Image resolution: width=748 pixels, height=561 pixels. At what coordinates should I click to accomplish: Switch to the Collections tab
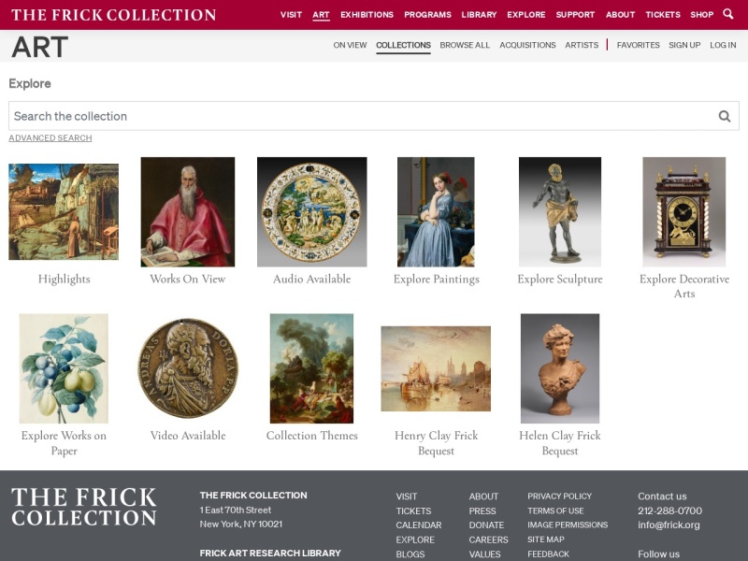click(403, 45)
